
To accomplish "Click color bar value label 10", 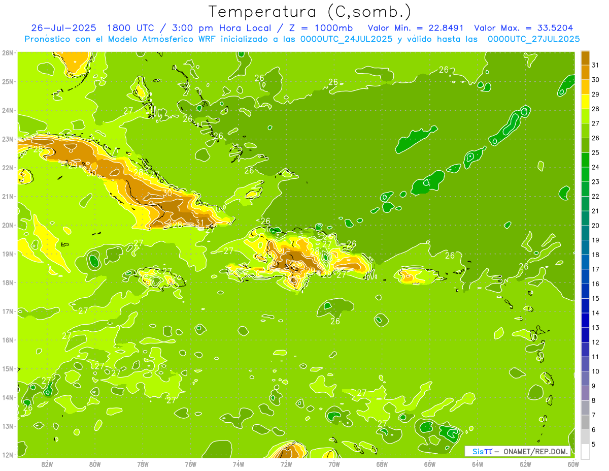I will tap(595, 371).
